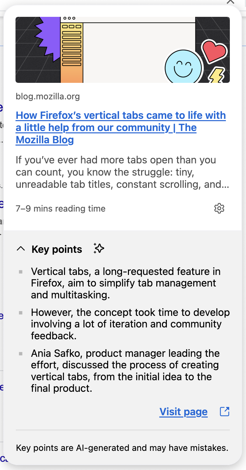246x470 pixels.
Task: Click the second key point bullet marker
Action: (21, 312)
